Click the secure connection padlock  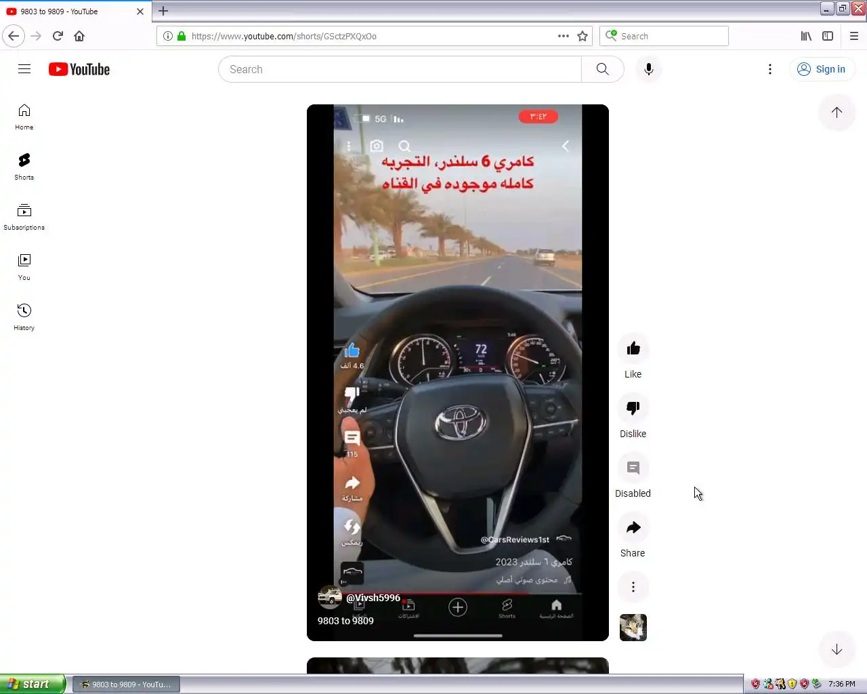click(182, 36)
